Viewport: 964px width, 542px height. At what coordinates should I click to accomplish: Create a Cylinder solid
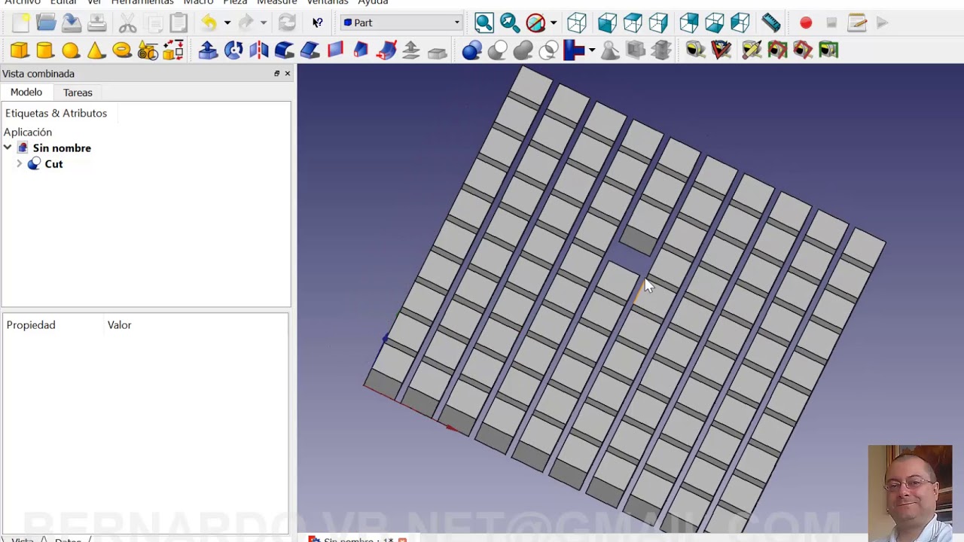(45, 50)
